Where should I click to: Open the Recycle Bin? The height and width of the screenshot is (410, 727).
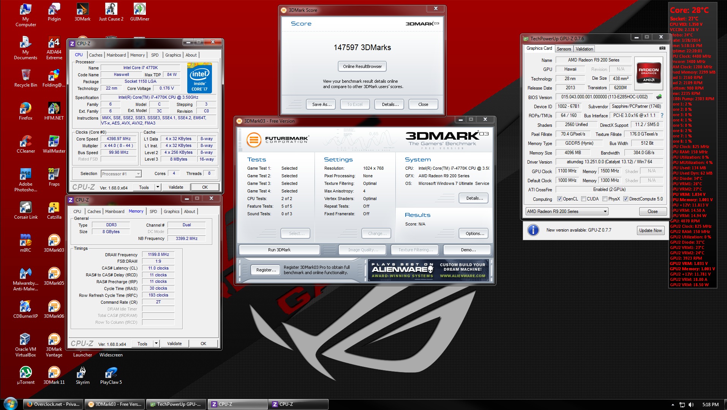pos(25,78)
